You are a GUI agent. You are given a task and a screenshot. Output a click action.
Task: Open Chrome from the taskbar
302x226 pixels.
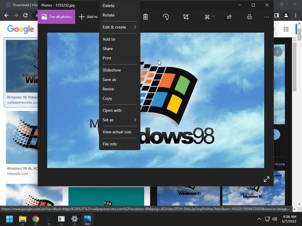36,219
